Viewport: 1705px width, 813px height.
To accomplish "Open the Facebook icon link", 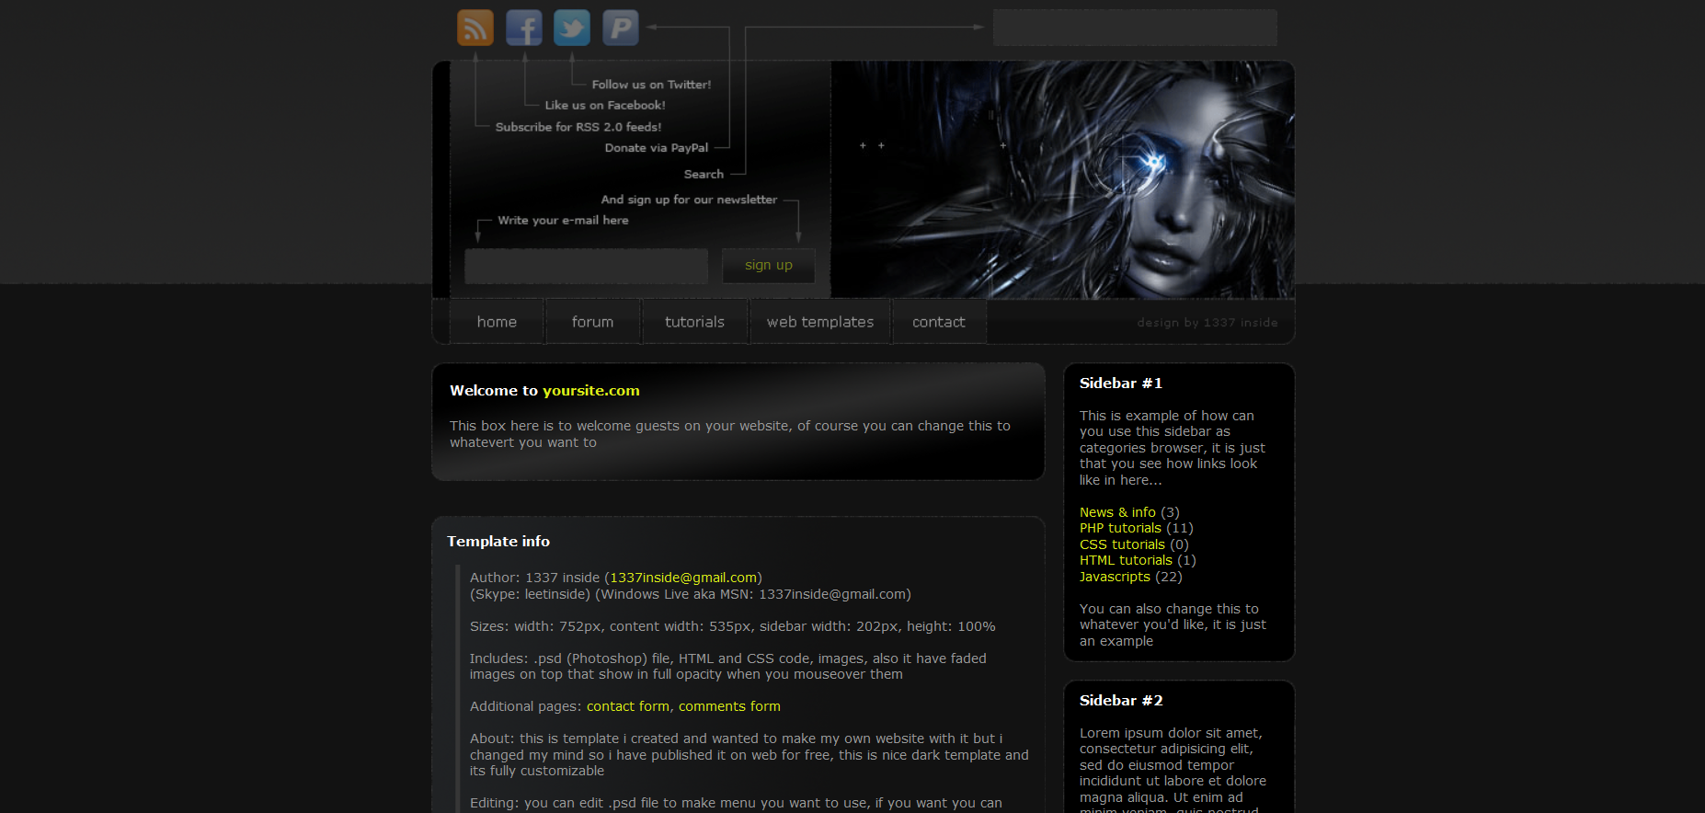I will [x=523, y=28].
